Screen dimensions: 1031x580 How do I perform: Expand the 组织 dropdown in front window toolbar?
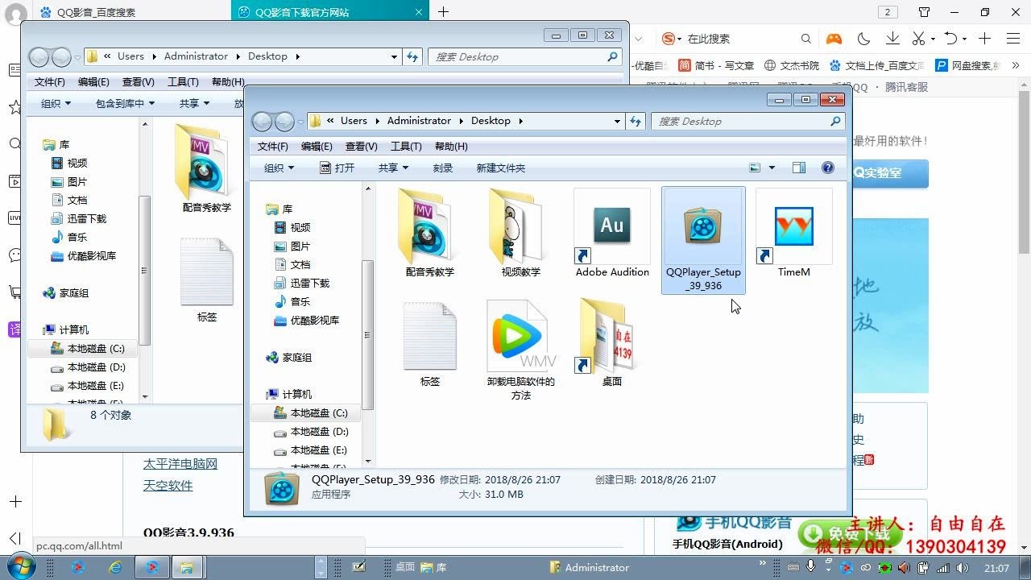coord(279,168)
